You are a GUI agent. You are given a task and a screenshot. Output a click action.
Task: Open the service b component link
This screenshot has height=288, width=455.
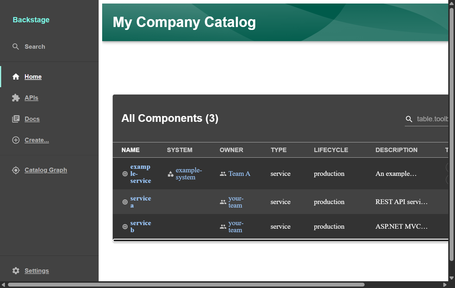click(141, 227)
